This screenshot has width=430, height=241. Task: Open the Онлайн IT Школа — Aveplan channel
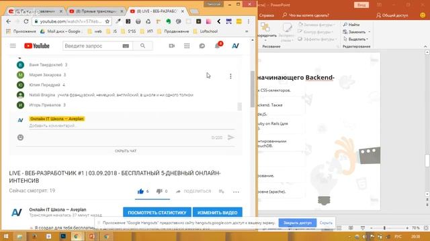(58, 210)
